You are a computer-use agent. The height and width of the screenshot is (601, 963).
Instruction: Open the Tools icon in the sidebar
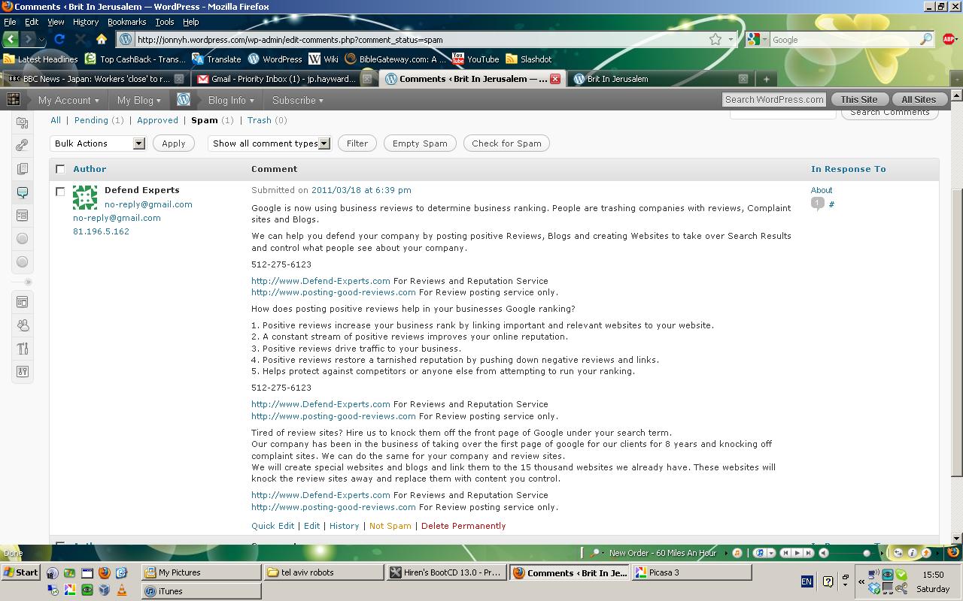pos(22,349)
